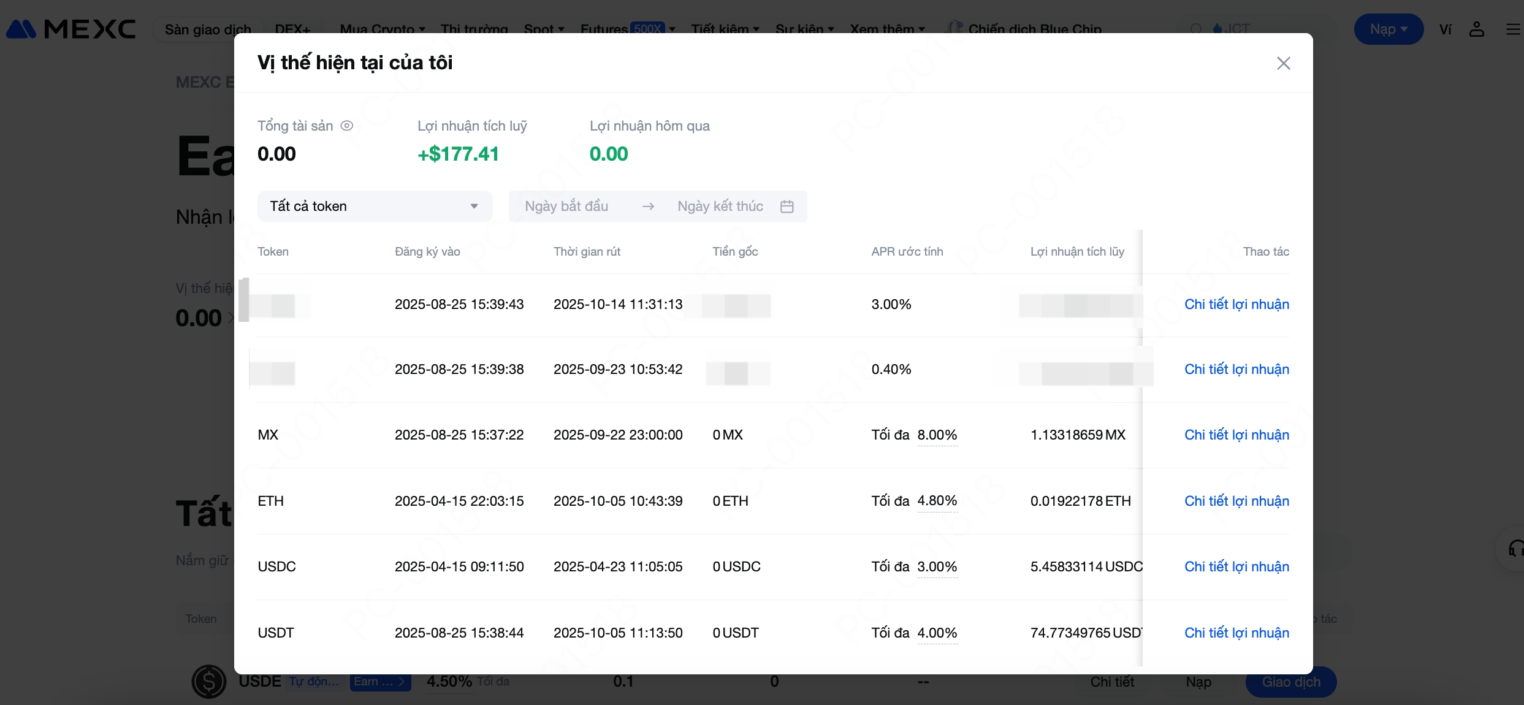1524x705 pixels.
Task: Click the search magnifier icon
Action: click(1195, 29)
